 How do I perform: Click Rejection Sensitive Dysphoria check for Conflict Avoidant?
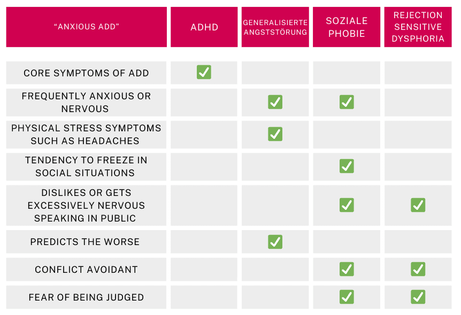(418, 269)
